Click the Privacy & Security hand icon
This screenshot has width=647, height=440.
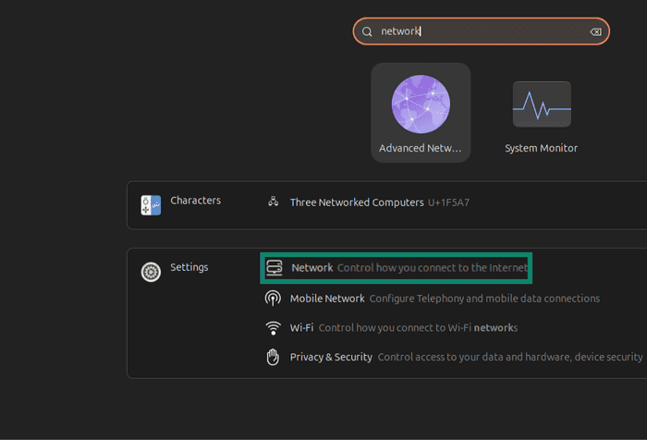coord(273,357)
